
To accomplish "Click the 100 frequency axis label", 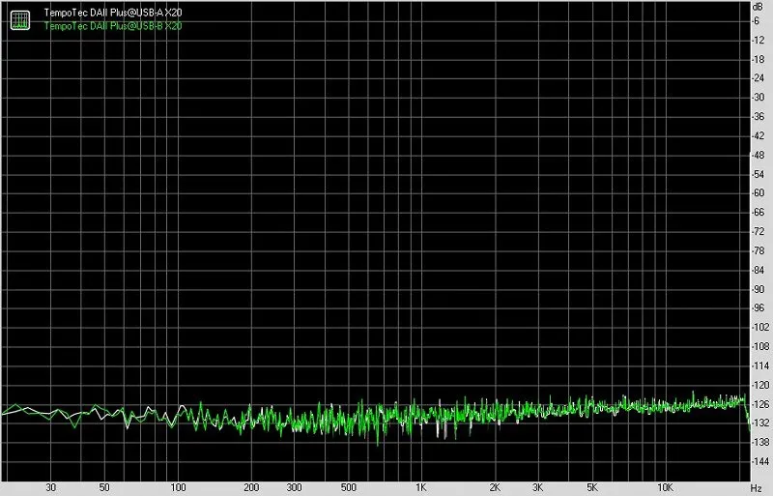I will pos(178,487).
